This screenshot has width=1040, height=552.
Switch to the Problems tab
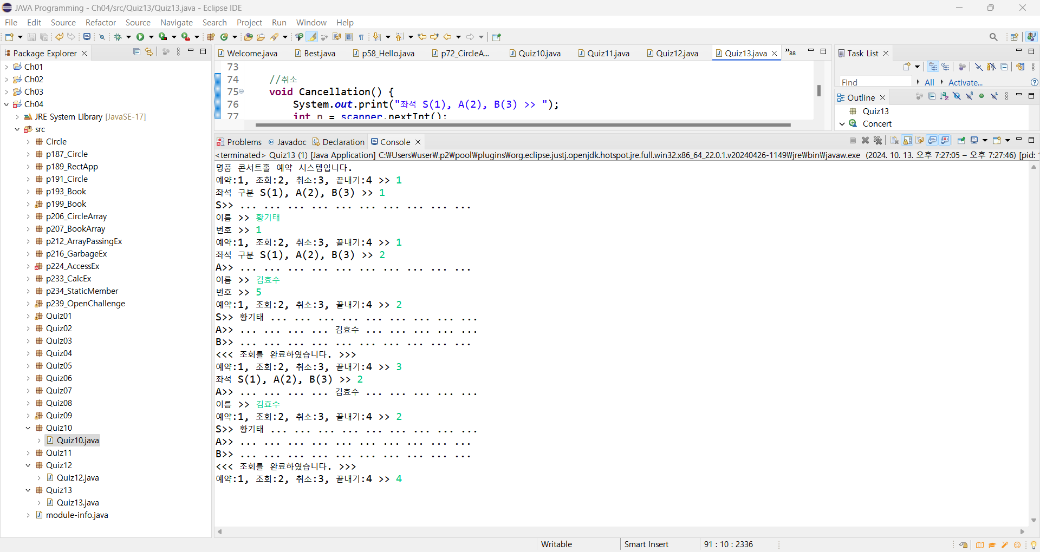[x=239, y=142]
